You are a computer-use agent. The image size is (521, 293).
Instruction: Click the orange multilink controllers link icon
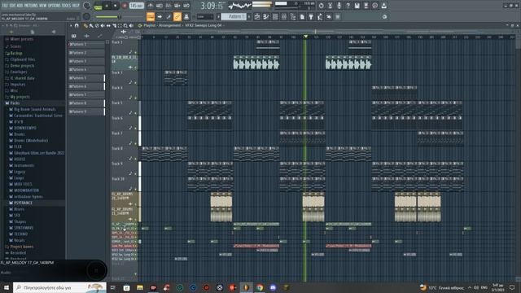click(x=177, y=16)
